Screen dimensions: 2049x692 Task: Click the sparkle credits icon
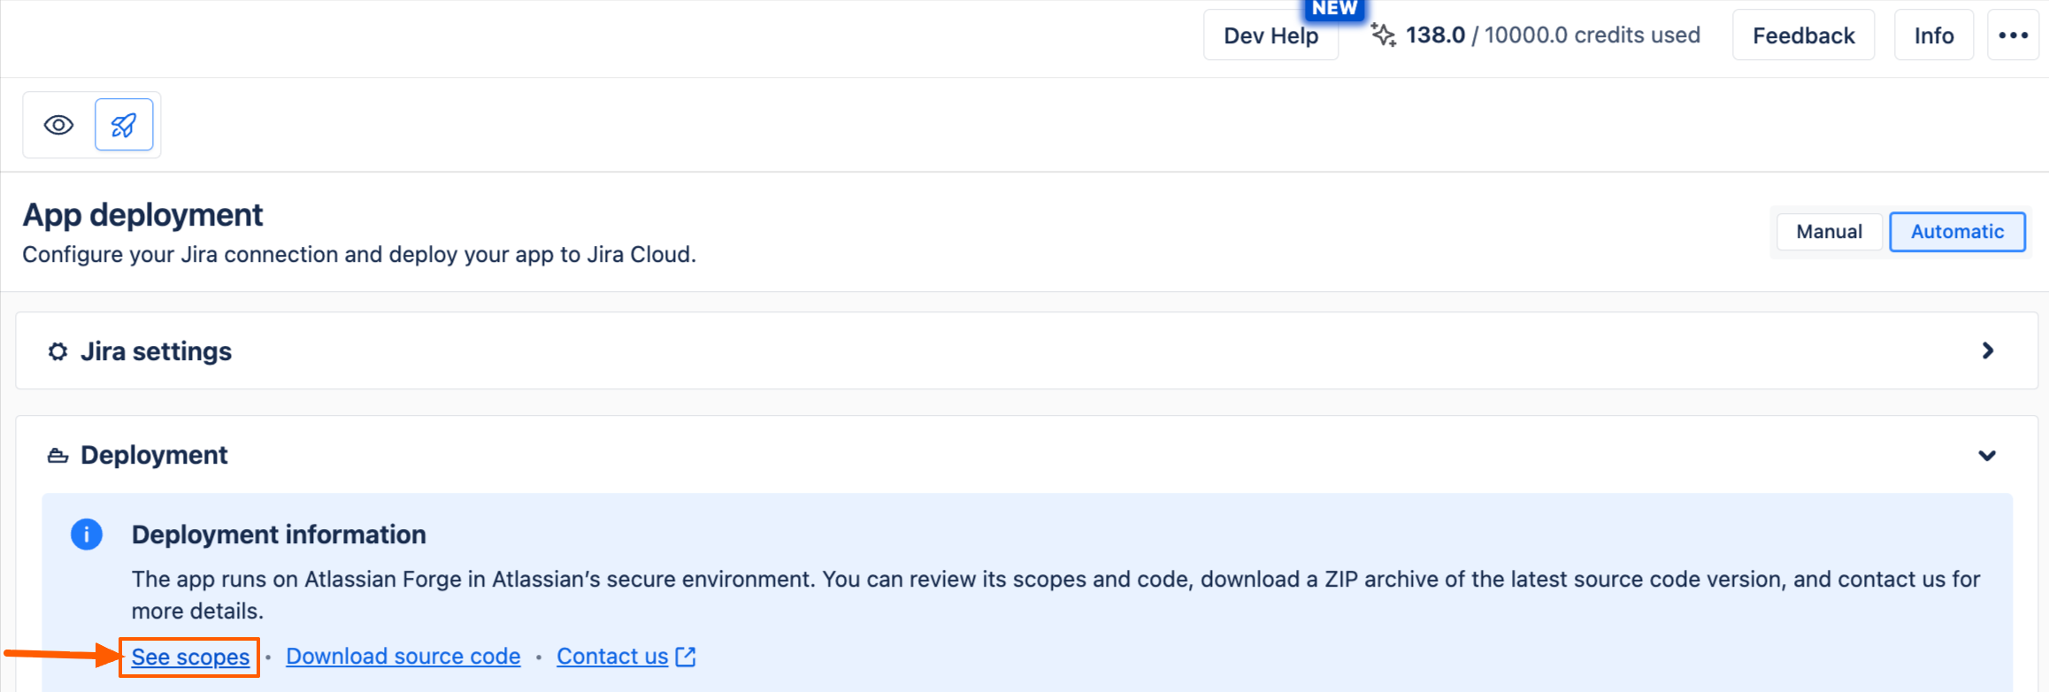[x=1384, y=35]
